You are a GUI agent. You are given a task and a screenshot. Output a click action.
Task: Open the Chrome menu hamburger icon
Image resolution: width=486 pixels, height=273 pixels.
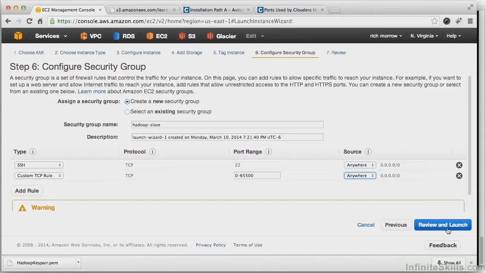[x=470, y=21]
